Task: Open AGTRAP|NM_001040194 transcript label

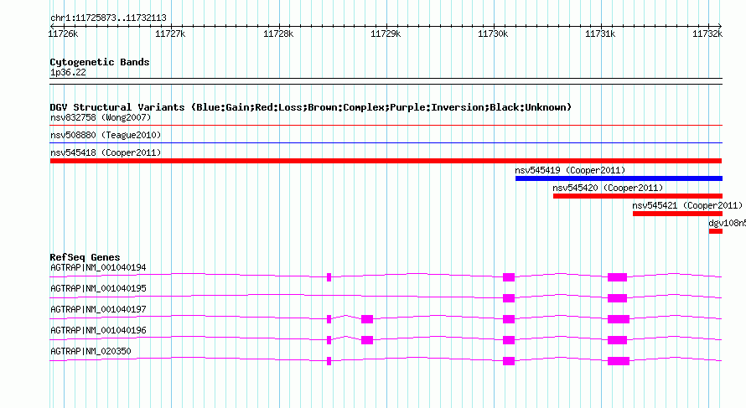Action: pyautogui.click(x=98, y=268)
